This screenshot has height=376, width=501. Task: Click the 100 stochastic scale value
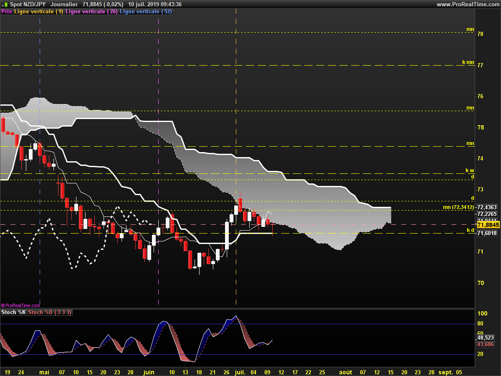point(482,313)
